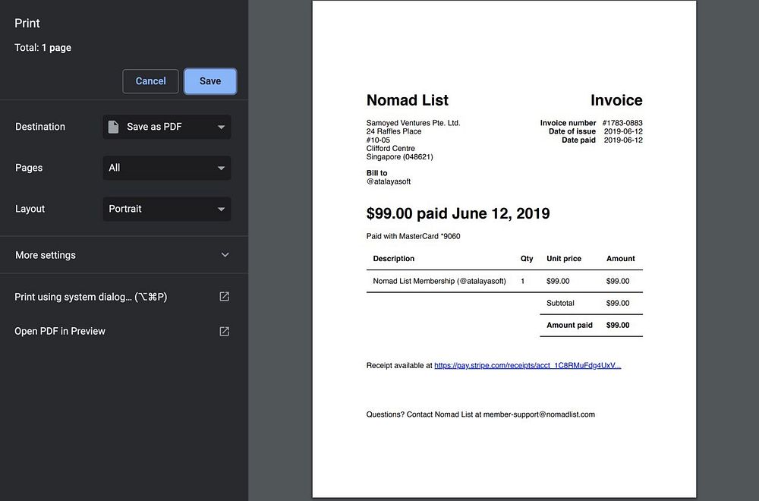Image resolution: width=759 pixels, height=501 pixels.
Task: Click the Nomad List title in preview
Action: tap(407, 100)
